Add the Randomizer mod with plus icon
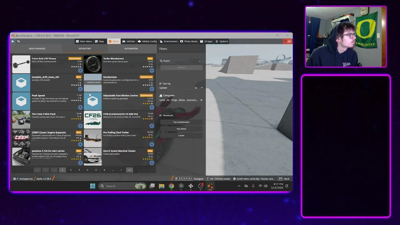 (152, 89)
